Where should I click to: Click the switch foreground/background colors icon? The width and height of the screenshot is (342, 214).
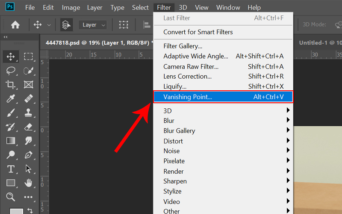point(30,211)
